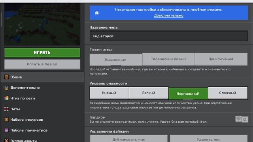Set difficulty to Легкий

149,93
